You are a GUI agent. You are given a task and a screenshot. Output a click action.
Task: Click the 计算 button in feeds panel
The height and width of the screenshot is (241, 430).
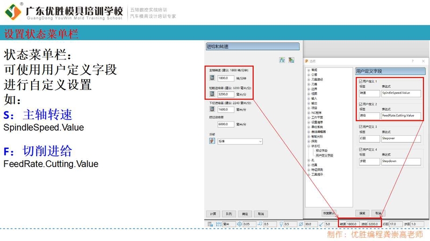(x=213, y=214)
